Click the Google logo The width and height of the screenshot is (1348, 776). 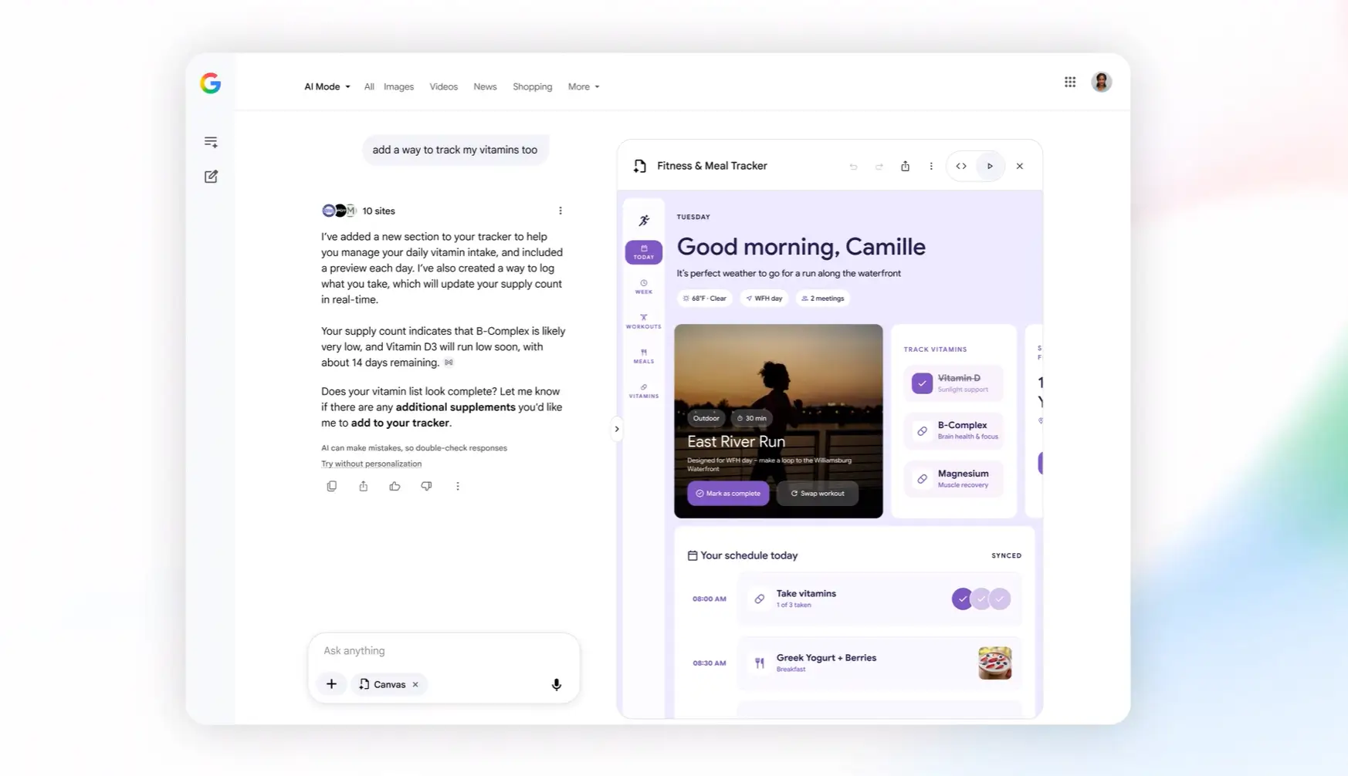211,83
